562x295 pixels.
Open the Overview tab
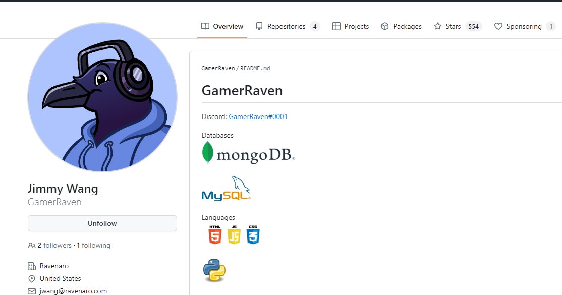tap(222, 26)
